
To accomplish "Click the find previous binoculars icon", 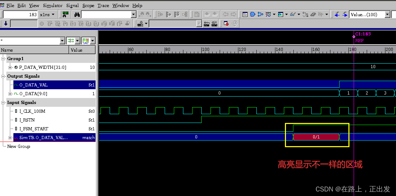I will (x=141, y=14).
